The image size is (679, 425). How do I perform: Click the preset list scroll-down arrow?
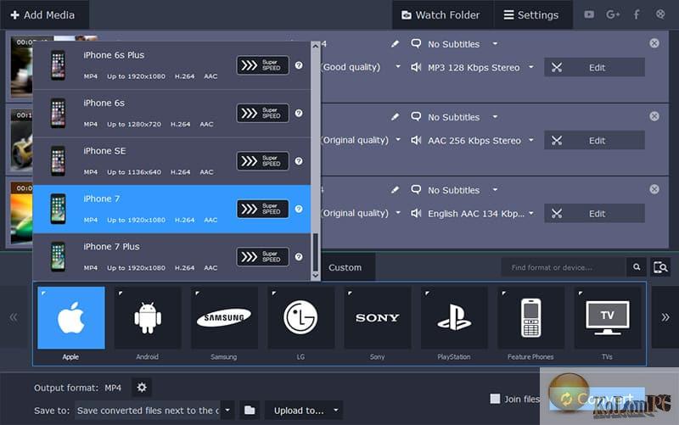click(x=316, y=275)
